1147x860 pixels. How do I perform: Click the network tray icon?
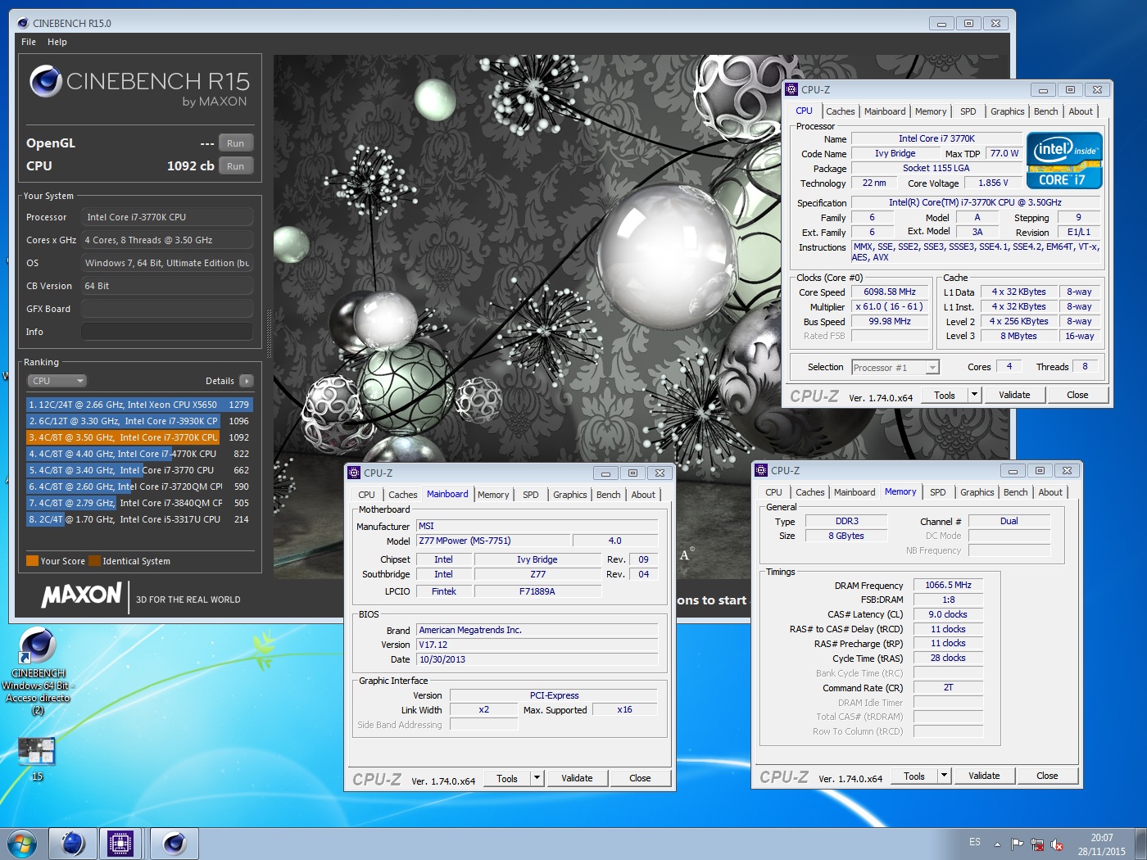point(1037,844)
